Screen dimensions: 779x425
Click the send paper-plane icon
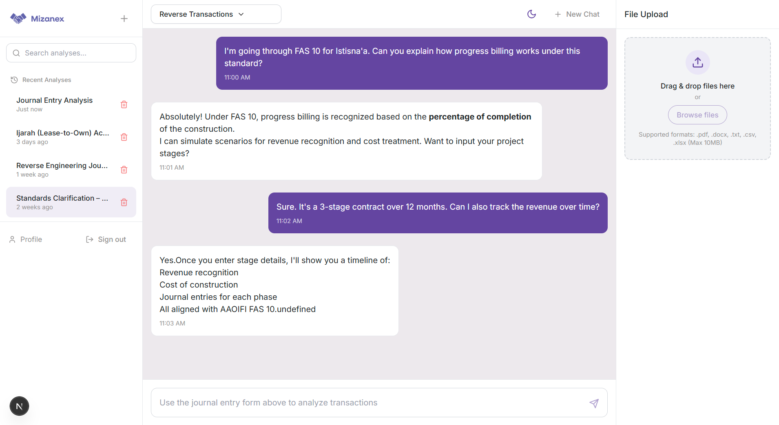(594, 403)
